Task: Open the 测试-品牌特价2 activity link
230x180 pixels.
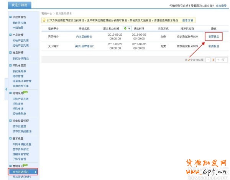Action: 84,46
